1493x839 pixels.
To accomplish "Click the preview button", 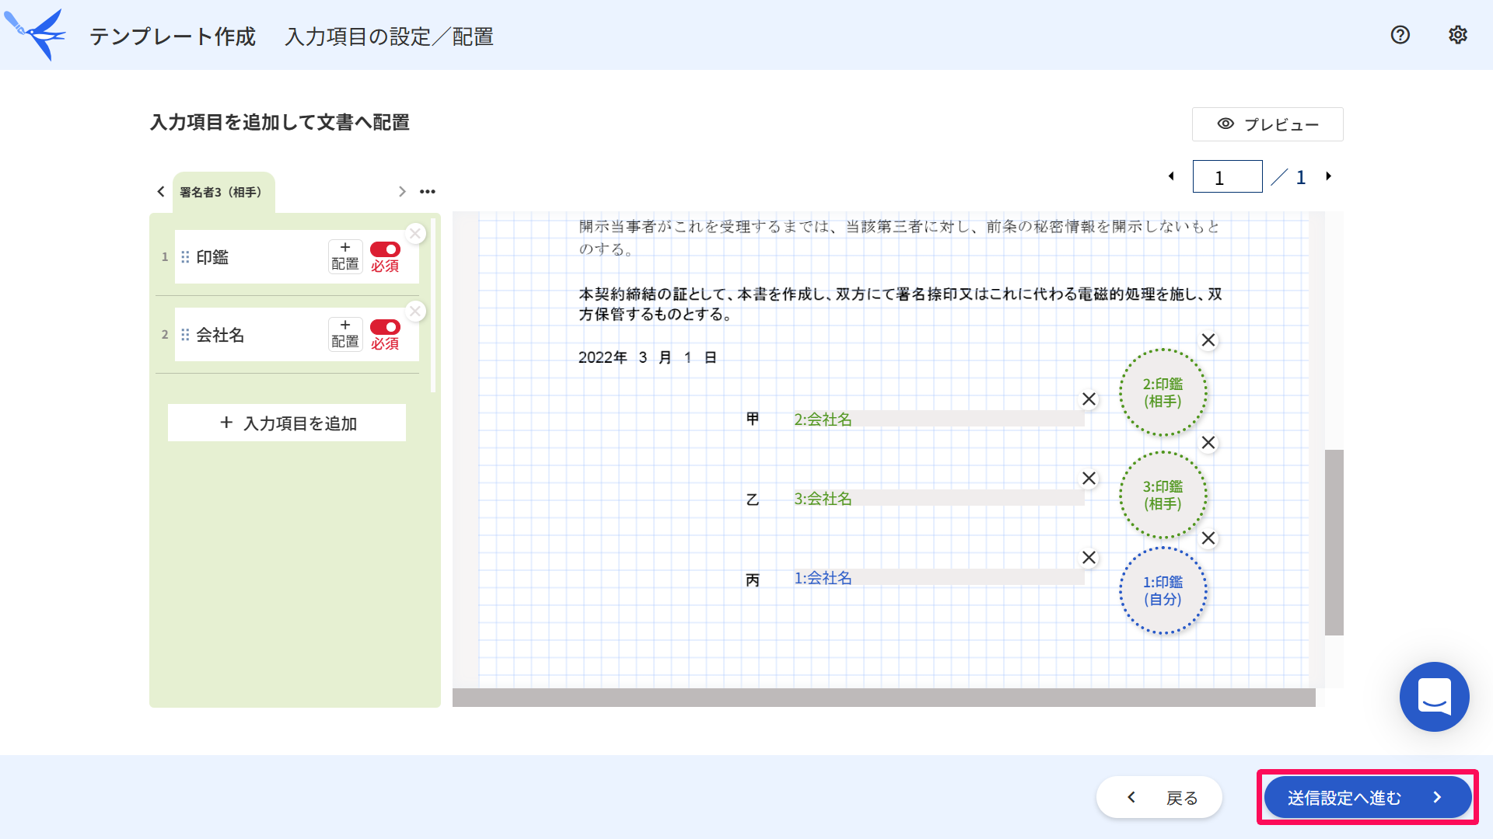I will [x=1267, y=124].
